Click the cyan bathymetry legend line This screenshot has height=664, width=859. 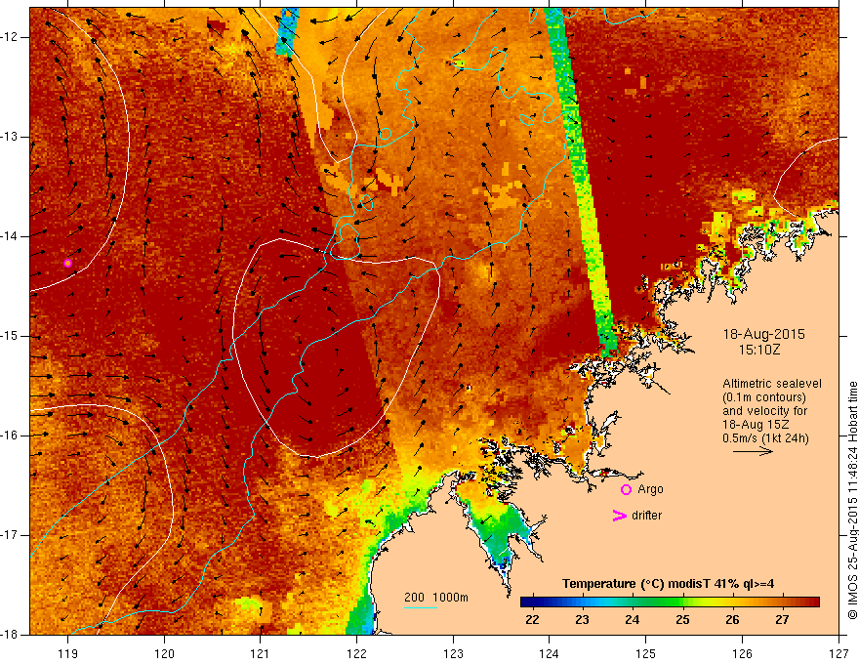[x=421, y=607]
